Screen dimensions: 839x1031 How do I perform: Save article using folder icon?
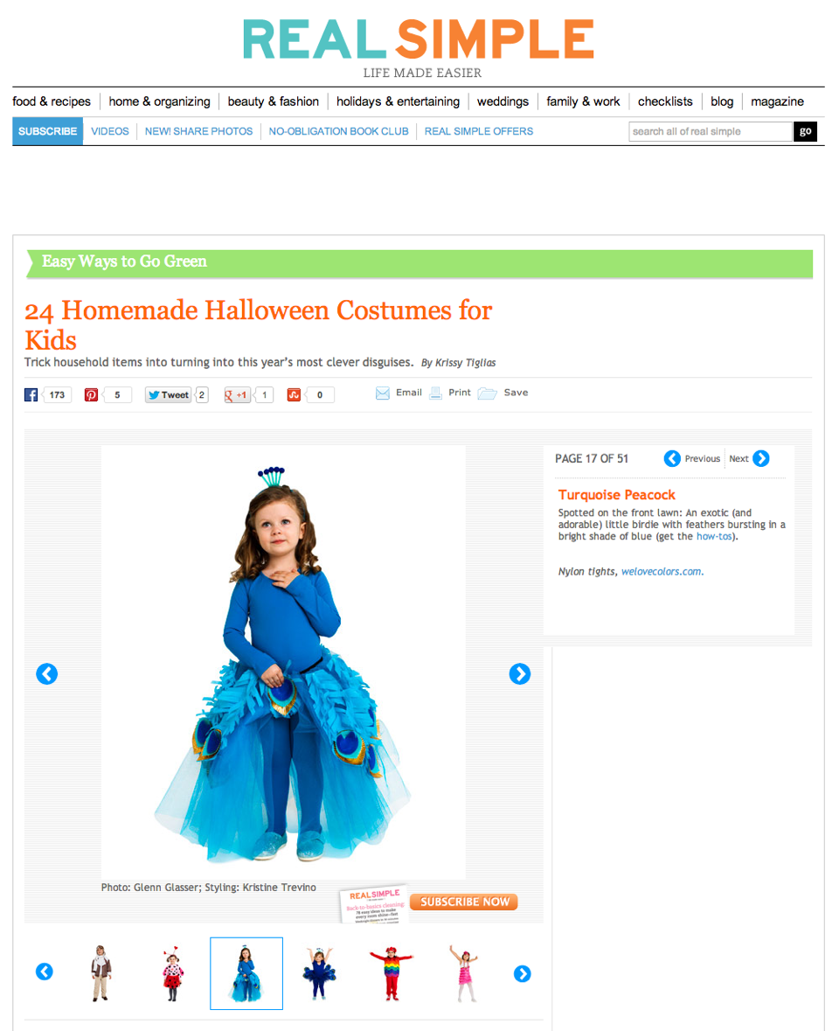point(488,394)
